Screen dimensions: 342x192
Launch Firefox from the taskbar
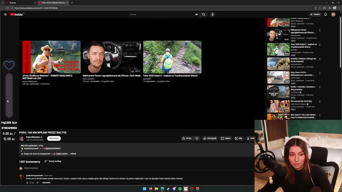[x=150, y=189]
